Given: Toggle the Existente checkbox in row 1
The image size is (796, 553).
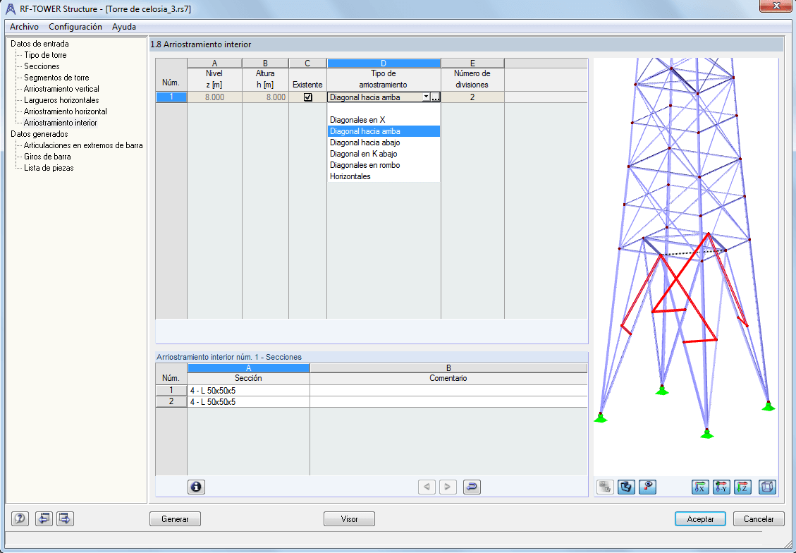Looking at the screenshot, I should [307, 97].
